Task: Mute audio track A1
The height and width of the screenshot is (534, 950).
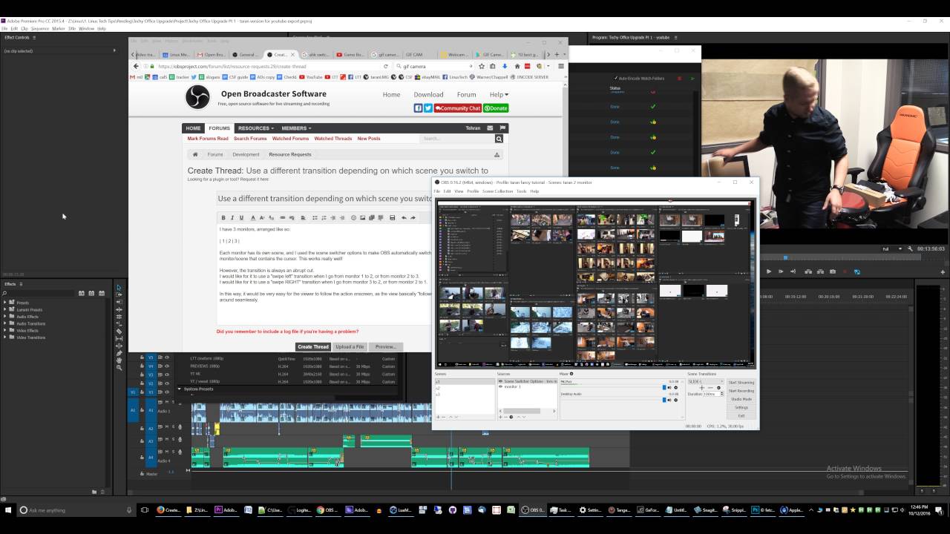Action: click(167, 402)
